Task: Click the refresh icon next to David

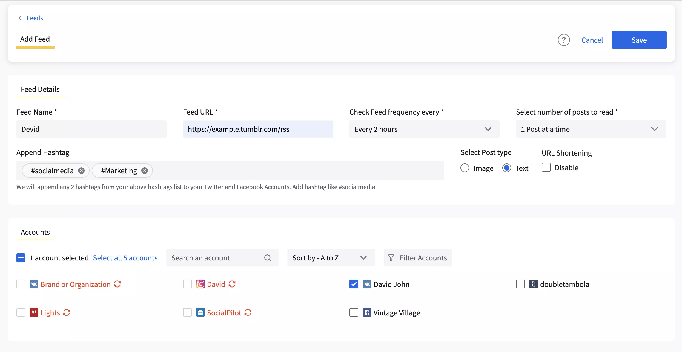Action: [x=232, y=284]
